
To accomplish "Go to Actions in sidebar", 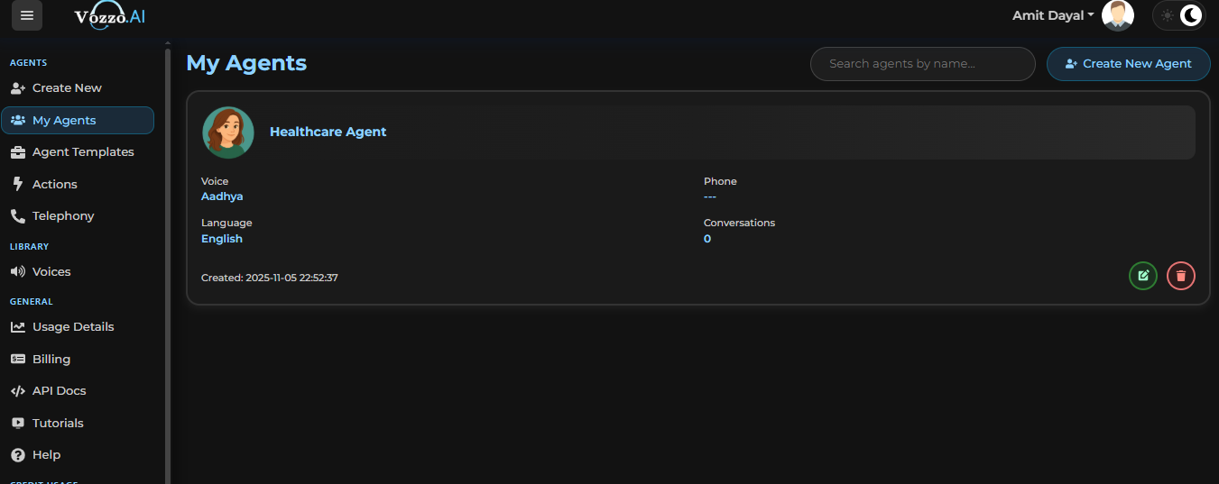I will click(x=78, y=185).
